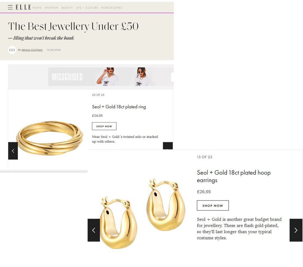Click the Missguided banner advert
Screen dimensions: 303x267
coord(111,77)
